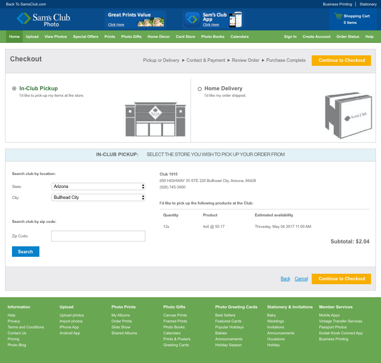
Task: Open Photo Books in the navigation bar
Action: click(212, 37)
